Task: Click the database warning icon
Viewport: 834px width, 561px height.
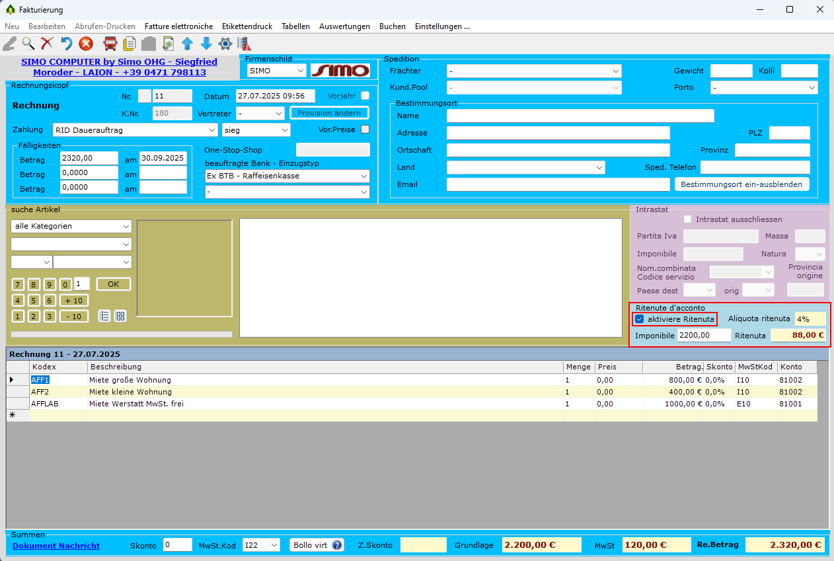Action: click(x=245, y=44)
